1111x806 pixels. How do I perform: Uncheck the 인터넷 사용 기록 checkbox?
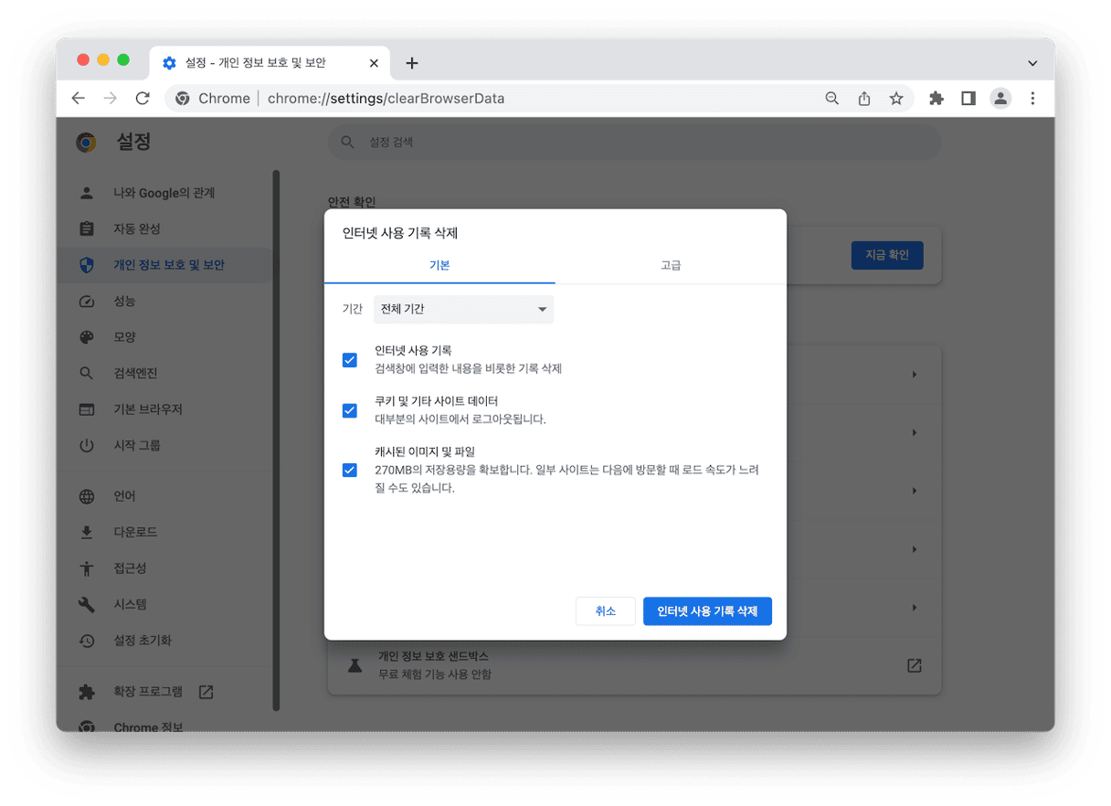[349, 360]
